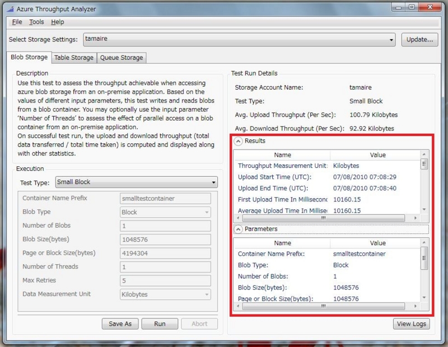Screen dimensions: 448x347
Task: Select the Number of Blobs parameter row
Action: [x=327, y=276]
